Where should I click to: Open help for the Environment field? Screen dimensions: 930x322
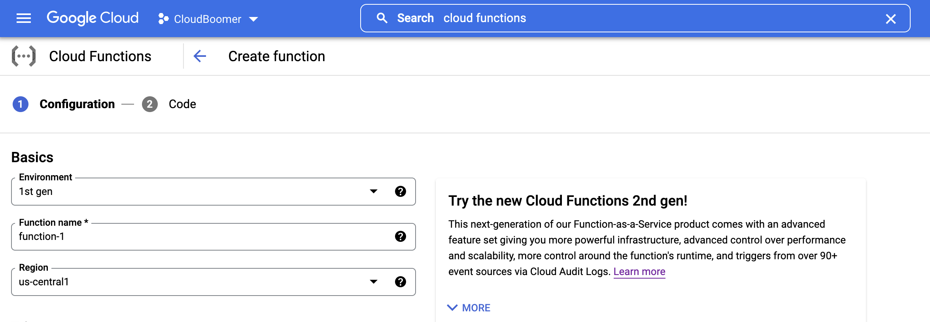(401, 191)
